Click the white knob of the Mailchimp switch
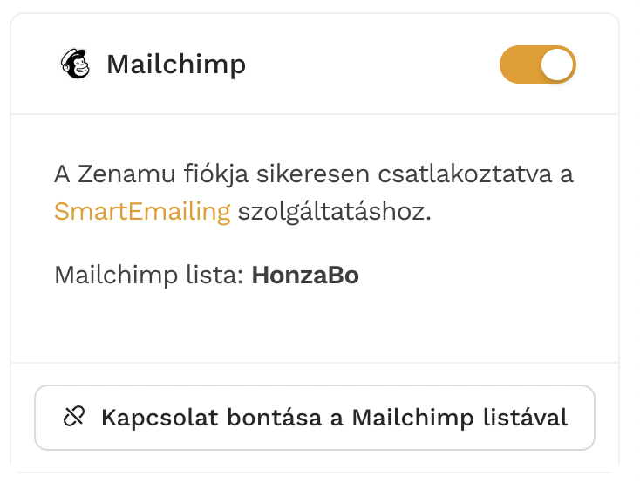640x490 pixels. point(557,65)
